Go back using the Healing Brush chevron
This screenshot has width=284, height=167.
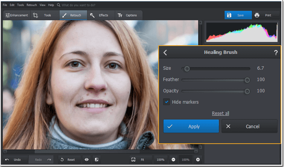pos(165,52)
